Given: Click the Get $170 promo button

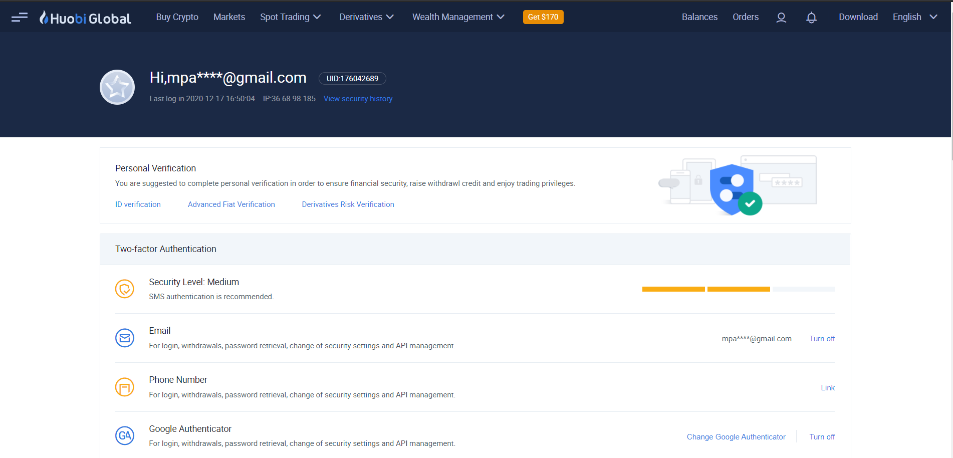Looking at the screenshot, I should point(543,17).
